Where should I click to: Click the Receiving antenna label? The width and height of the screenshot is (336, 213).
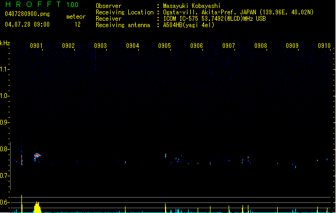(x=123, y=25)
